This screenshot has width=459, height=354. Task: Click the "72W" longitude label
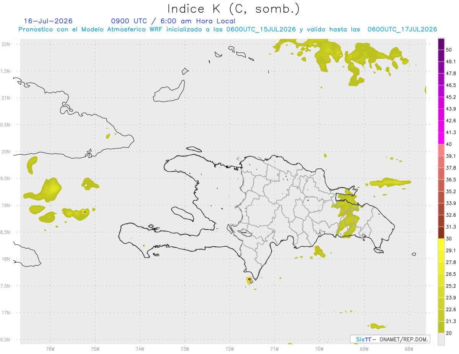[229, 348]
